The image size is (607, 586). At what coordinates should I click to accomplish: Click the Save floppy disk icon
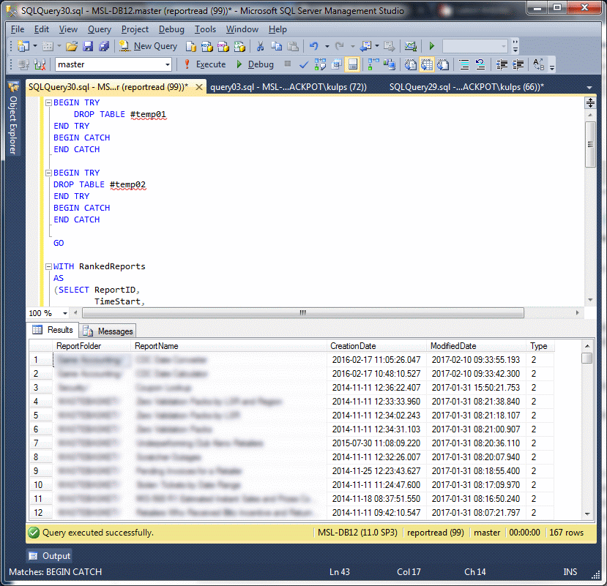[88, 46]
